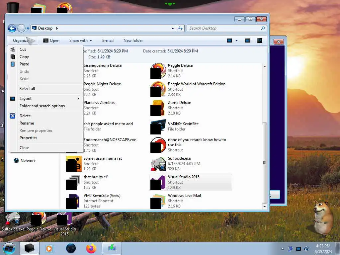Select 'none of you retards know' shortcut icon

(158, 145)
